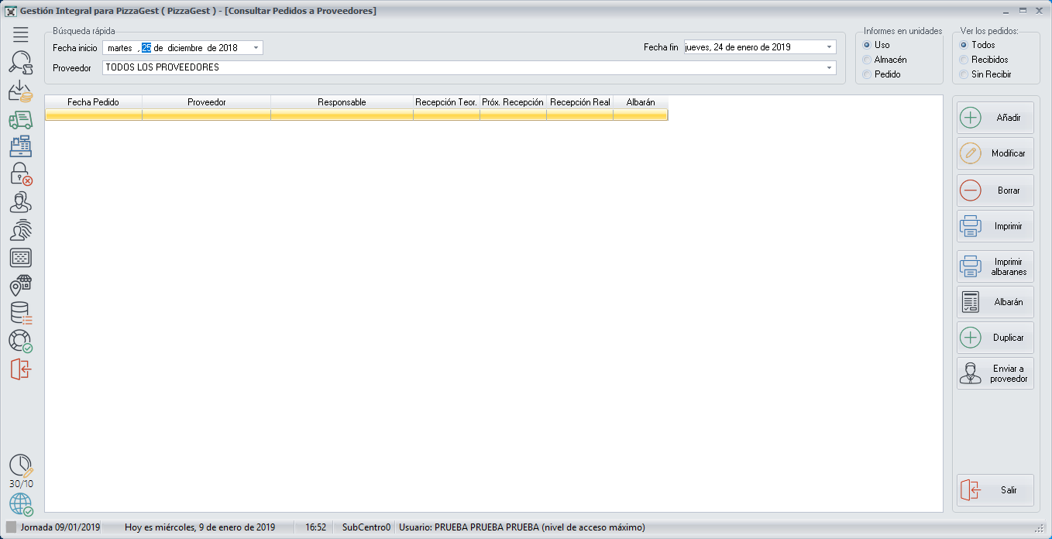Click the store location pin icon

pyautogui.click(x=21, y=286)
